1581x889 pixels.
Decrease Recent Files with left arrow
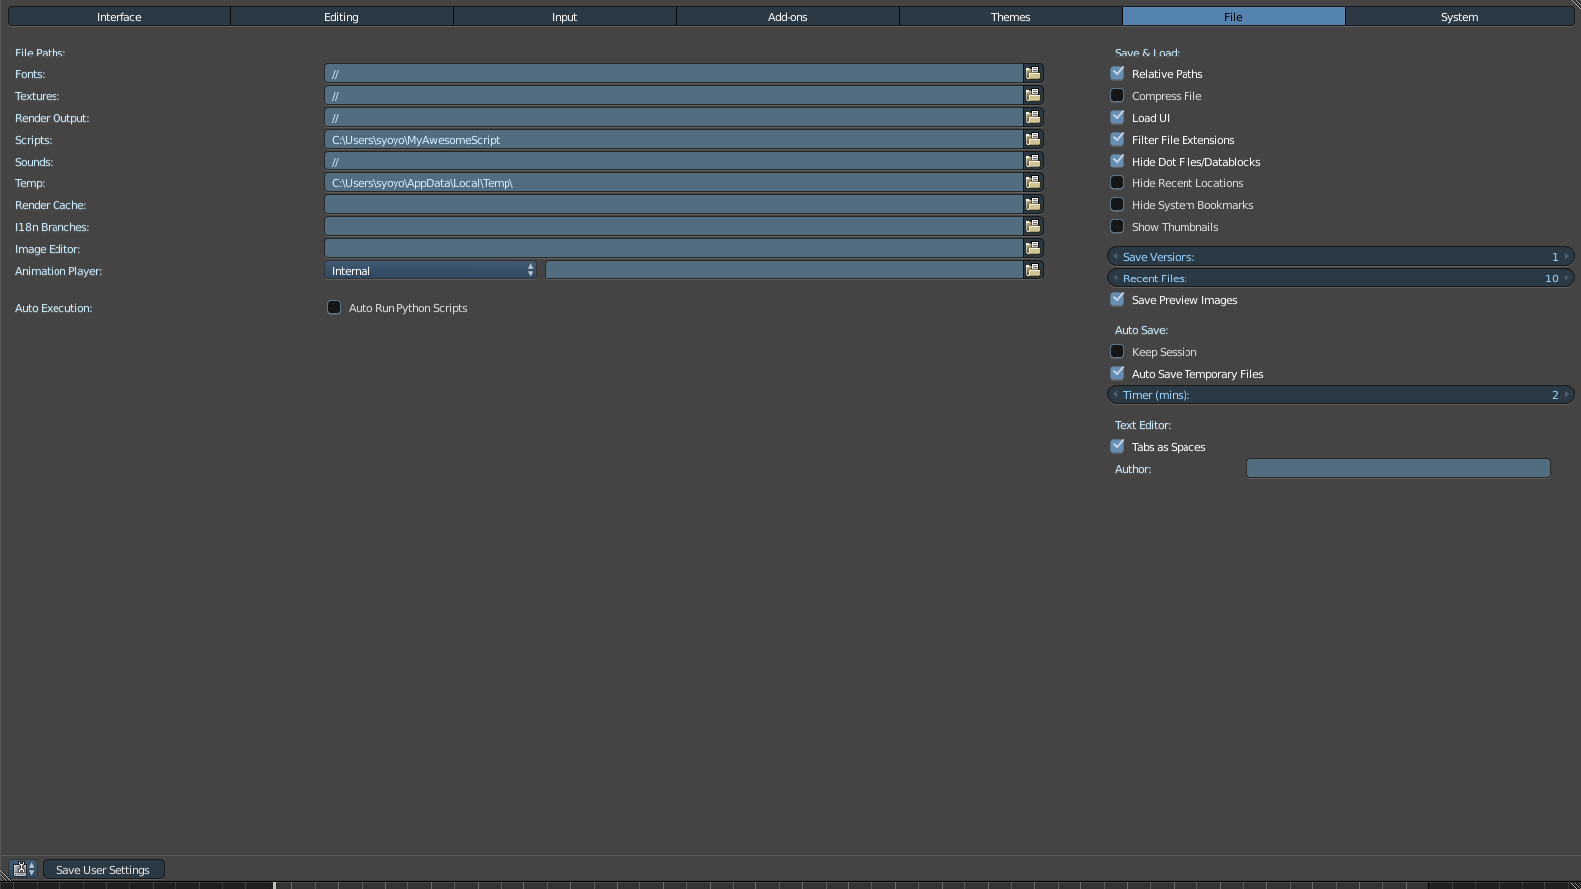1115,278
